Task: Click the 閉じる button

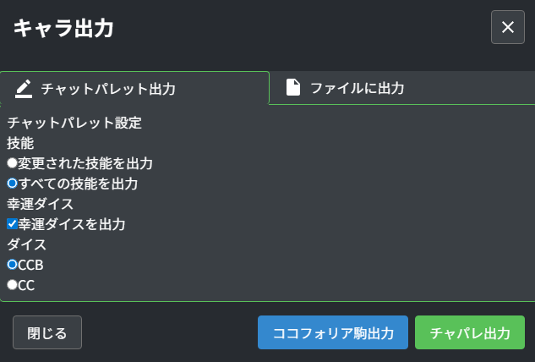Action: point(47,332)
